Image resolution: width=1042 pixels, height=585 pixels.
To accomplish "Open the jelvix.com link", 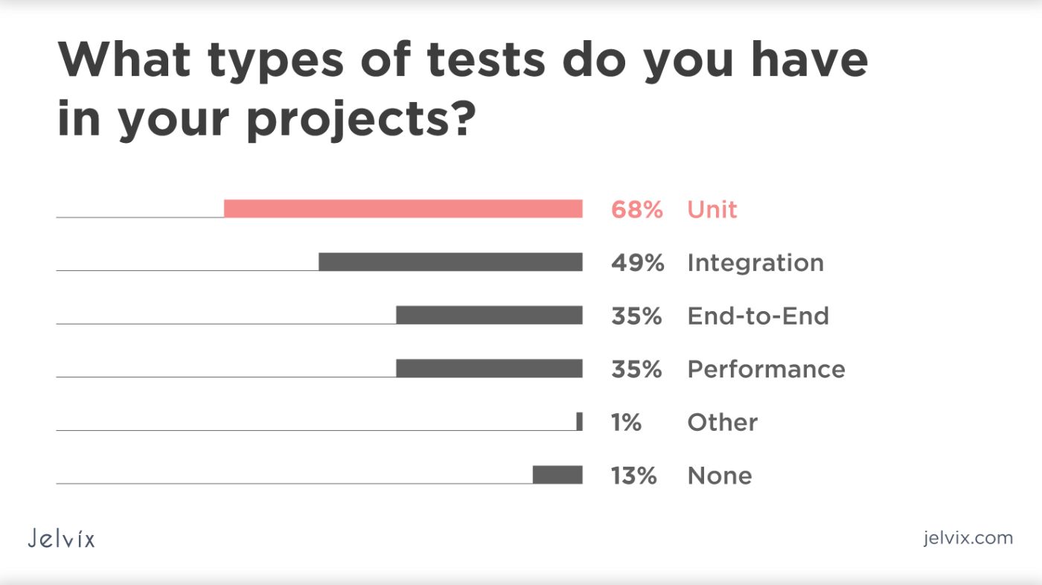I will pos(968,537).
